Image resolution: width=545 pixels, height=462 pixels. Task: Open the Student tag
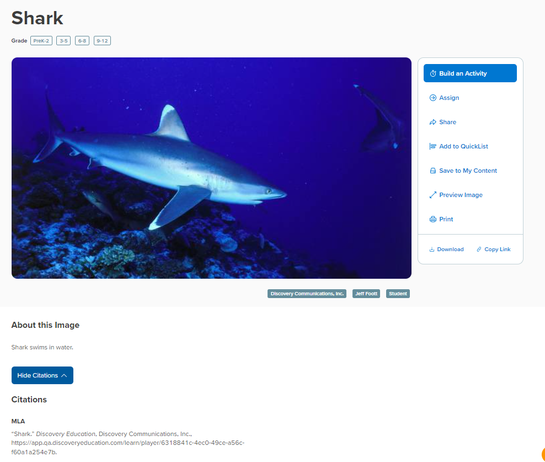tap(398, 294)
